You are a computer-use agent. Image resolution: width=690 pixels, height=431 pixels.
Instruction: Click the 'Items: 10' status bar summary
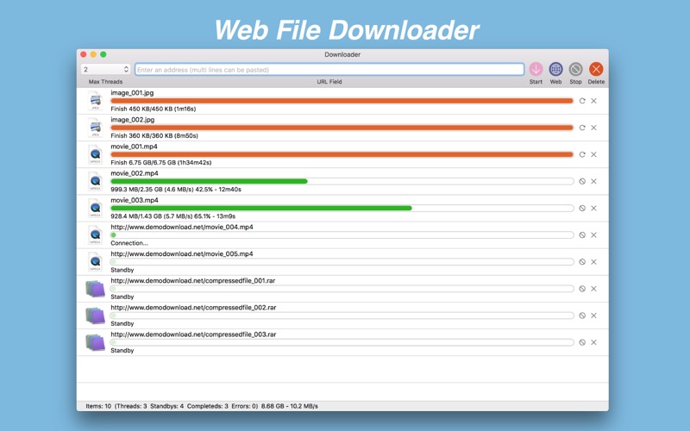click(x=202, y=406)
